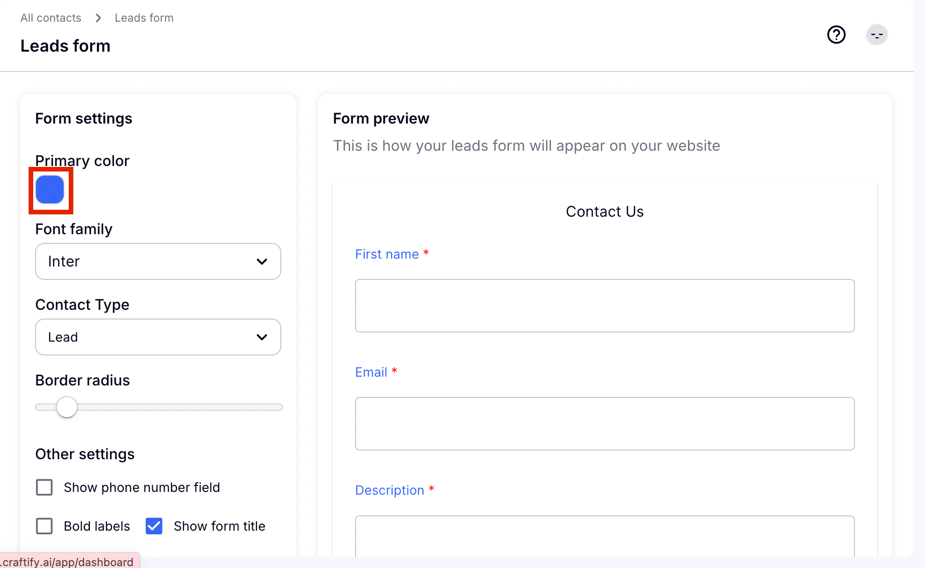Click the First name input field
Screen dimensions: 925x568
[x=605, y=306]
